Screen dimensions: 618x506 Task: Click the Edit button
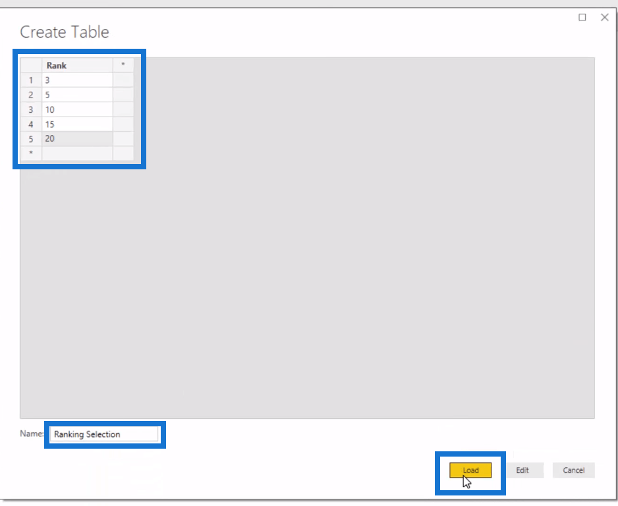coord(522,470)
